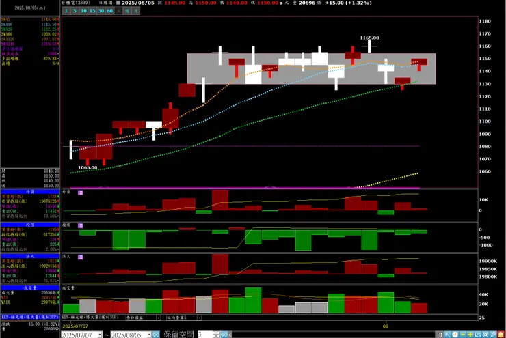The width and height of the screenshot is (506, 338).
Task: Click the purple settings icon in 投信 panel
Action: point(81,225)
